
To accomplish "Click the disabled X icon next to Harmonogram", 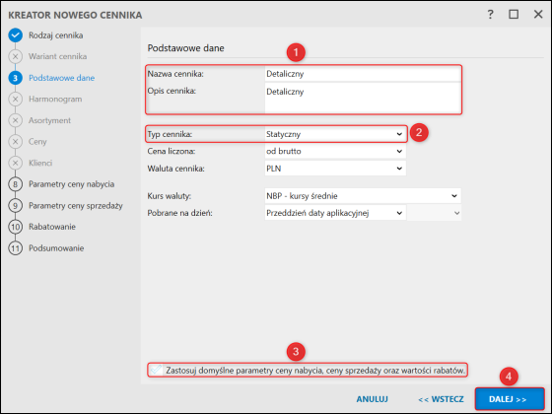I will pos(15,99).
